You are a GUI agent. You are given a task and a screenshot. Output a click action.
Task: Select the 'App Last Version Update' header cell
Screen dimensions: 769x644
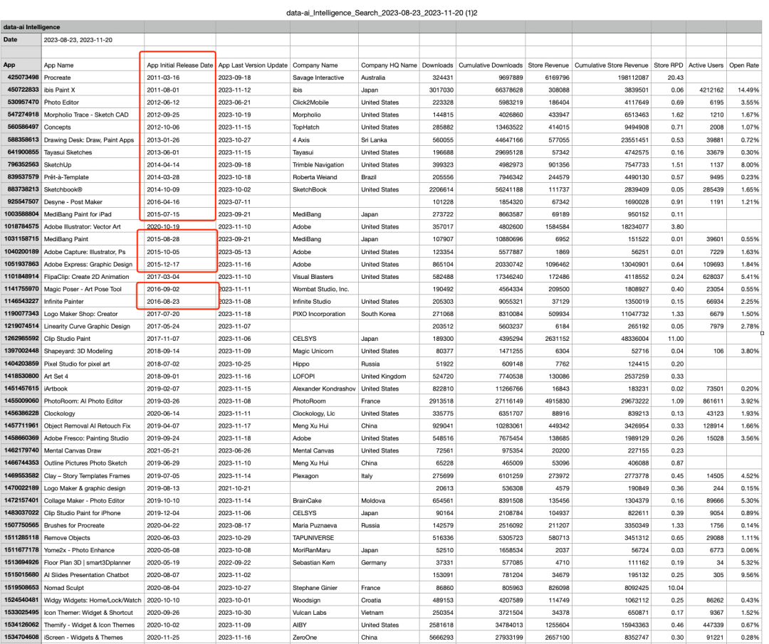click(253, 65)
